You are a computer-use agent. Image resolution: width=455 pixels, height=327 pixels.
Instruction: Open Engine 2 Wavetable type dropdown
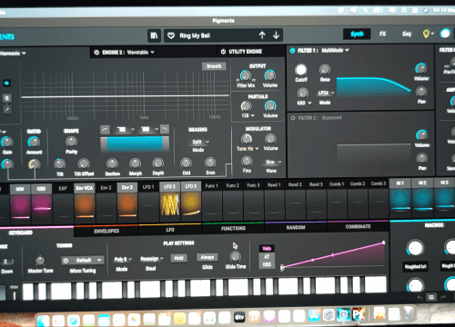click(140, 53)
